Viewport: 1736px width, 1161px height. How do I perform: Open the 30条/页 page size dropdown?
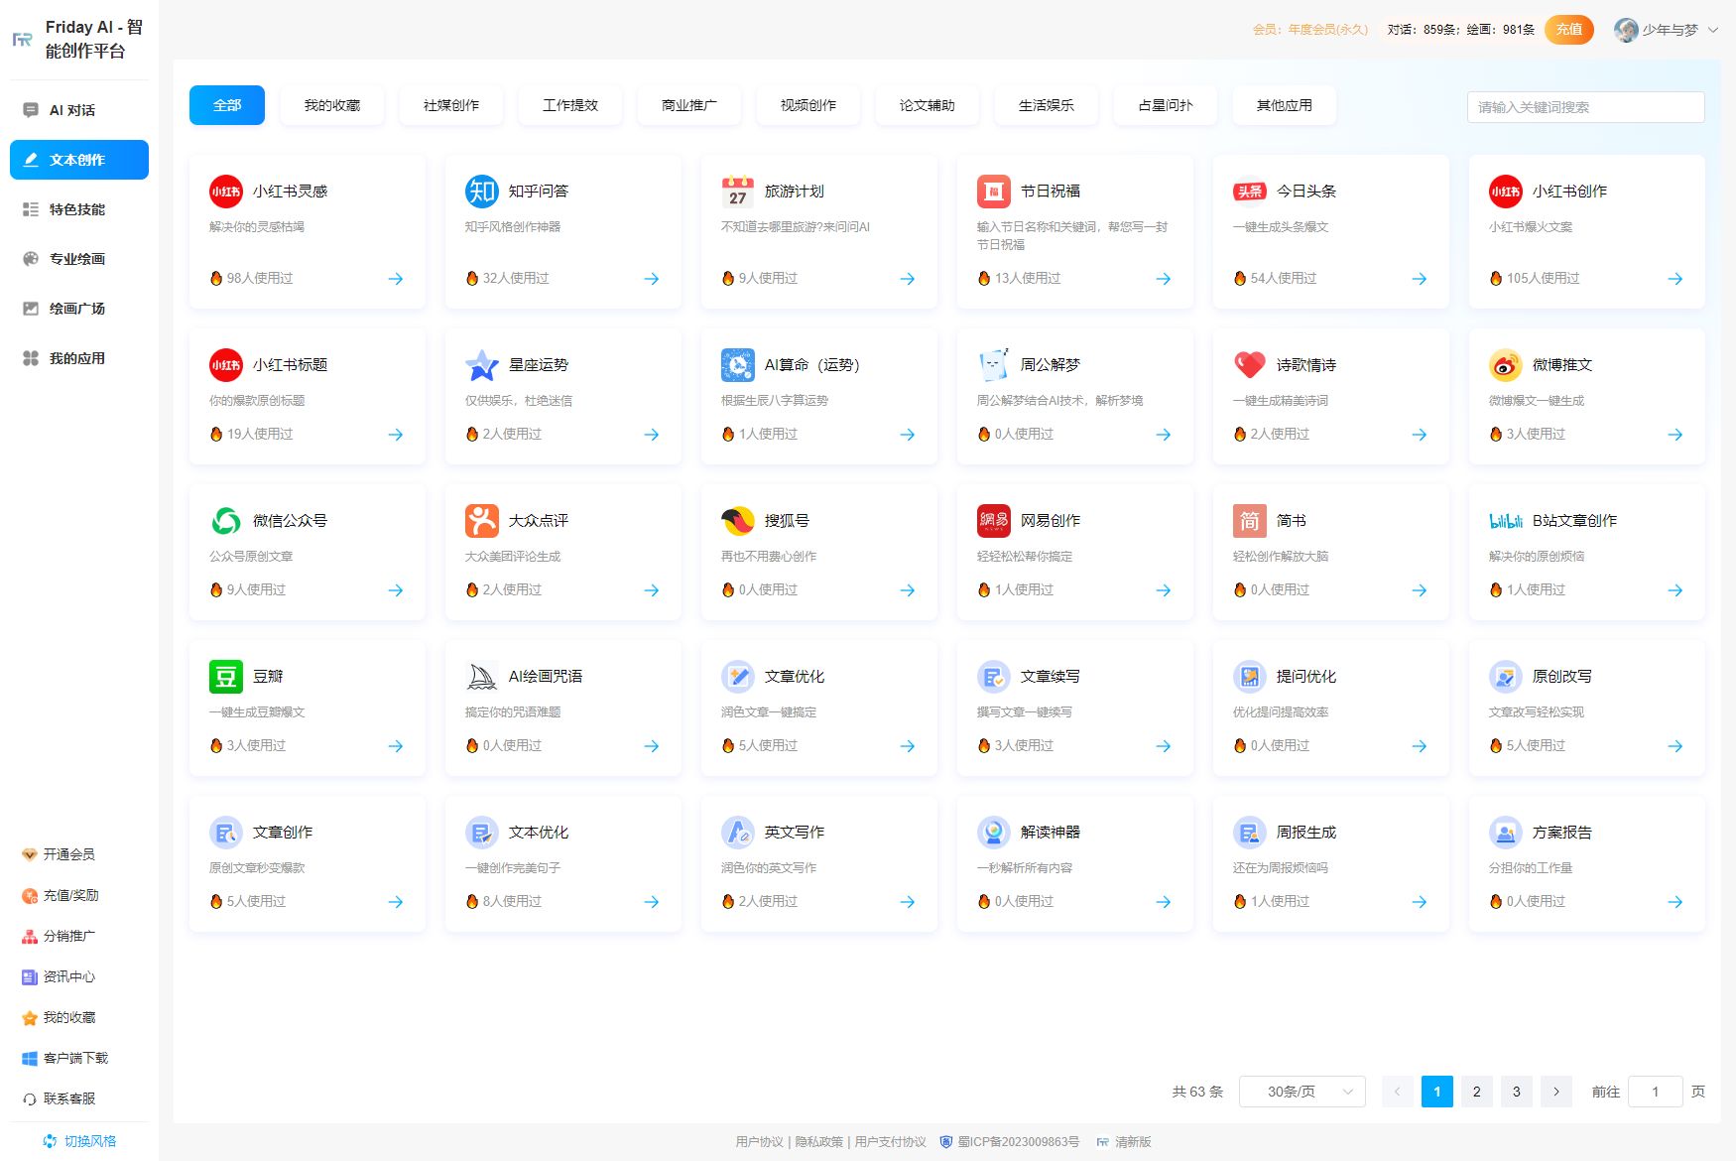point(1302,1092)
